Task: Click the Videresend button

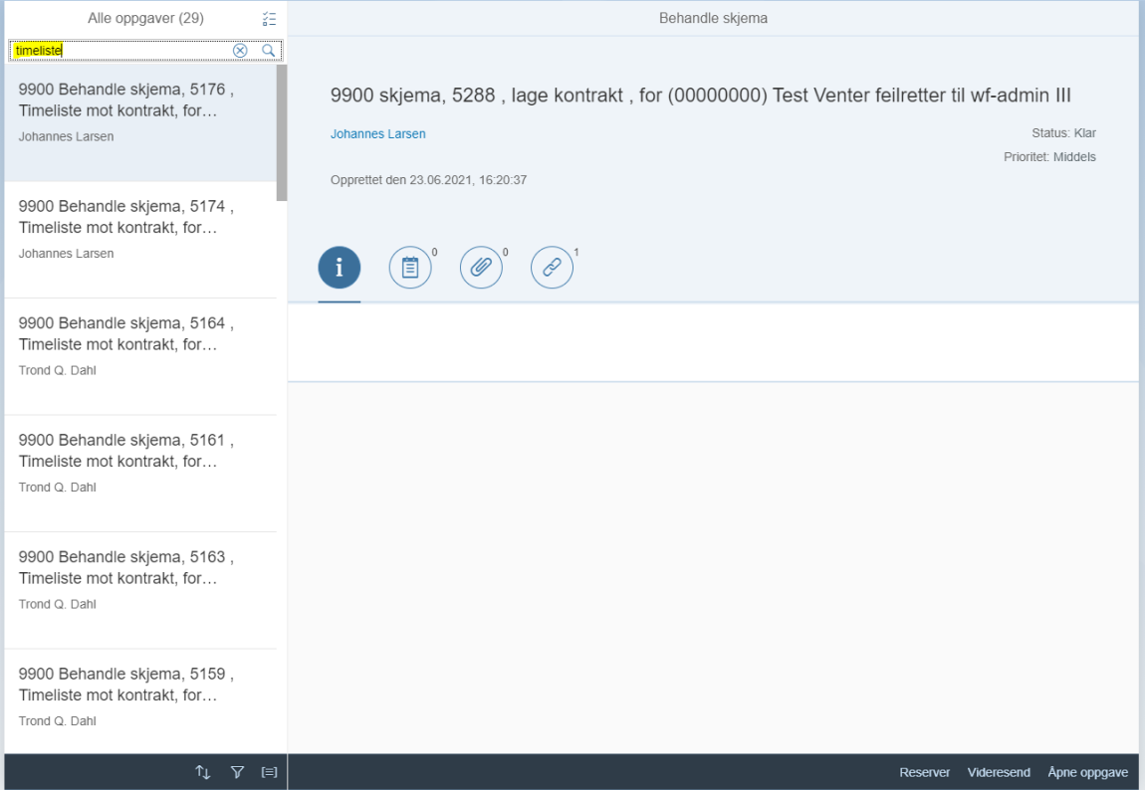Action: point(999,772)
